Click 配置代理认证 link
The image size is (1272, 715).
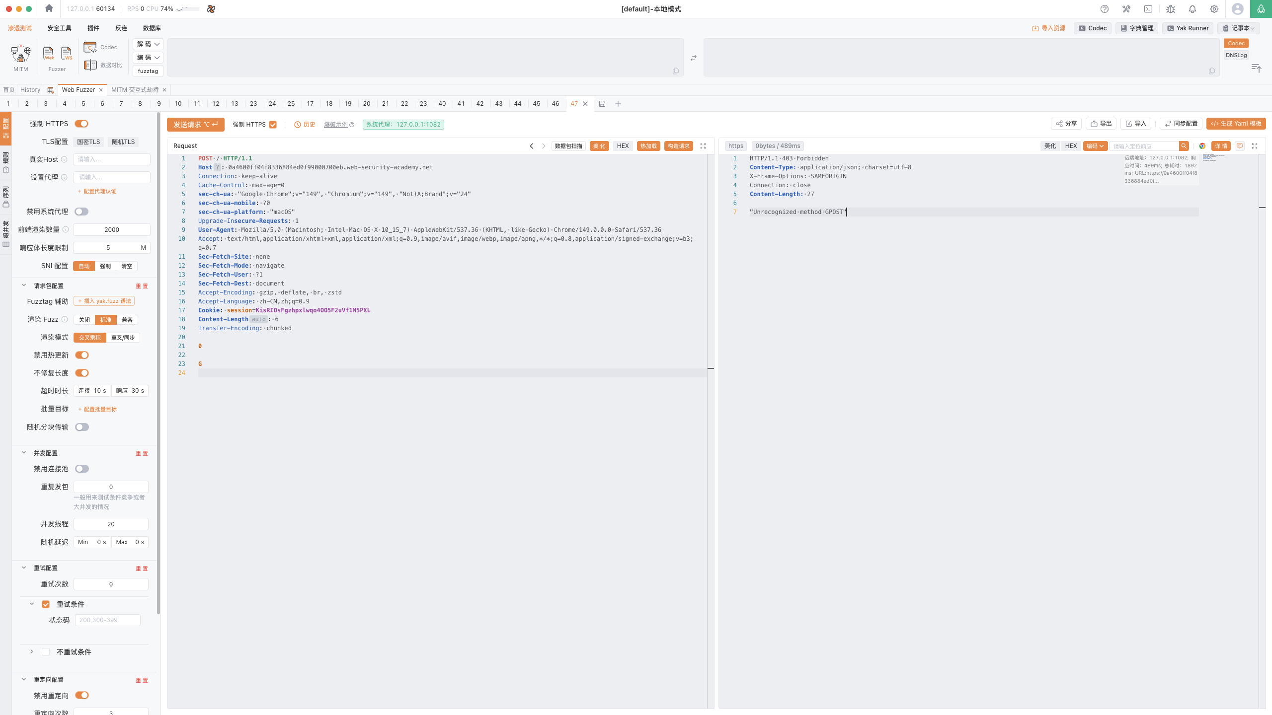click(97, 191)
